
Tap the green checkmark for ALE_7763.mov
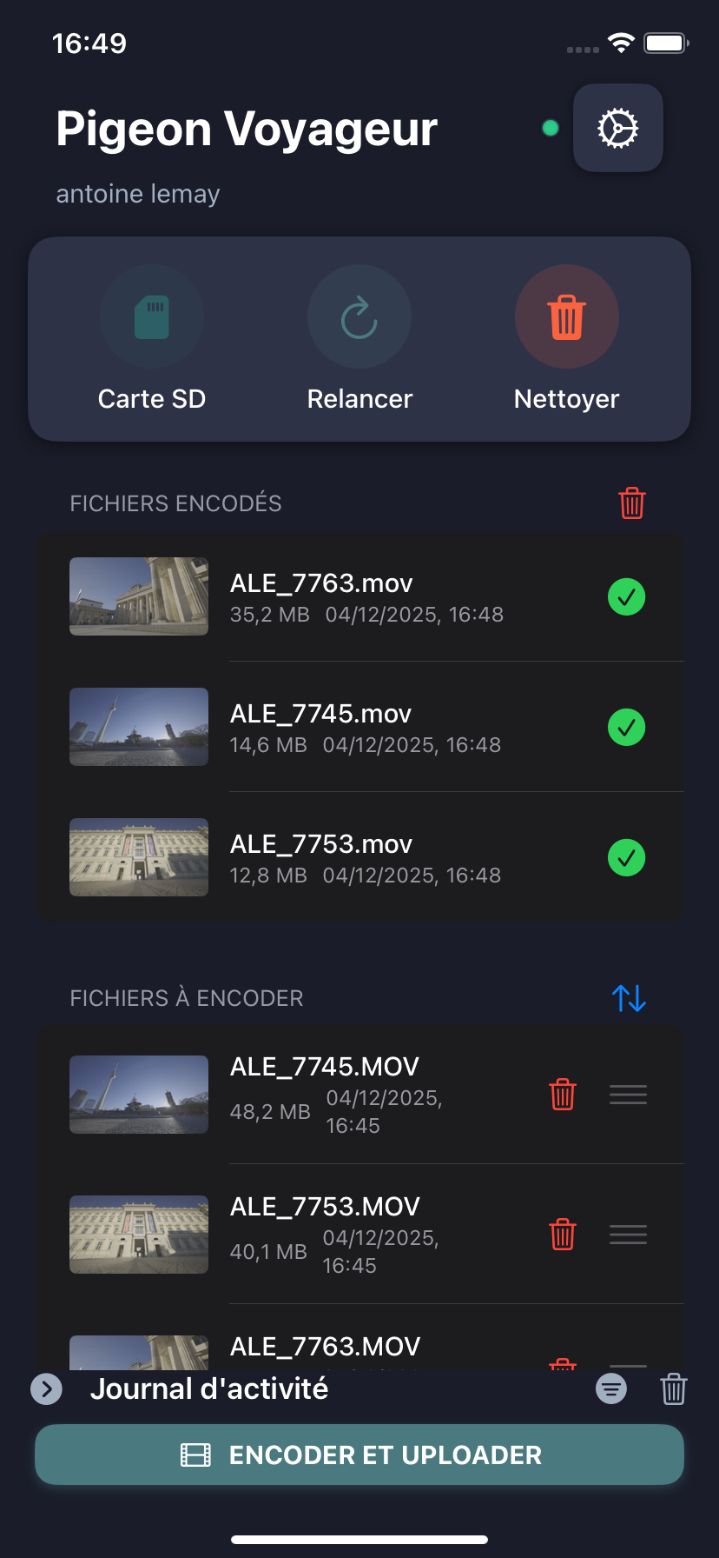click(x=626, y=597)
